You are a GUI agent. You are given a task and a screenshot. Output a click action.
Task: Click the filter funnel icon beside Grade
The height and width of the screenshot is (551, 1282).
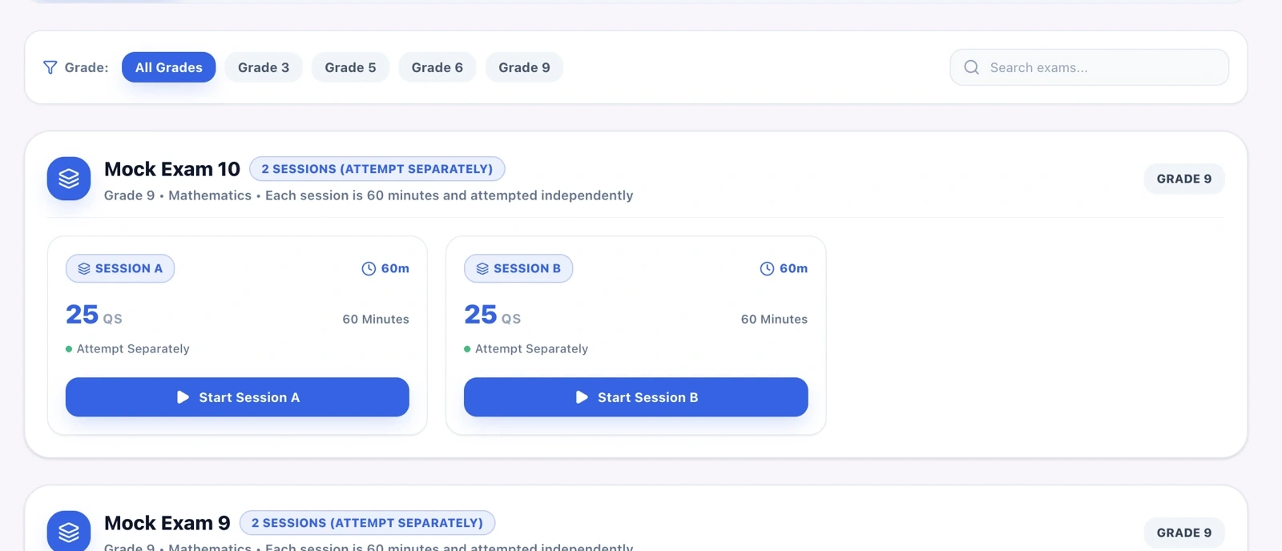coord(50,67)
